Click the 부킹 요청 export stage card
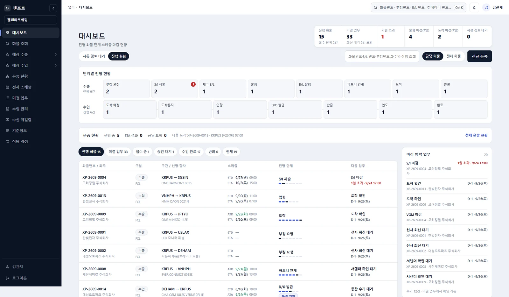The height and width of the screenshot is (297, 509). (x=126, y=89)
